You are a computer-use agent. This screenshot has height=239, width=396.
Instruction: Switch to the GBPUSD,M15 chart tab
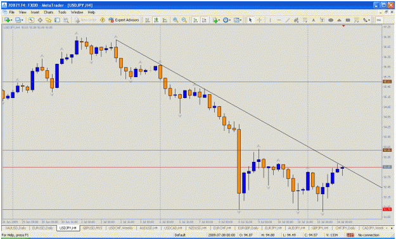pyautogui.click(x=93, y=228)
